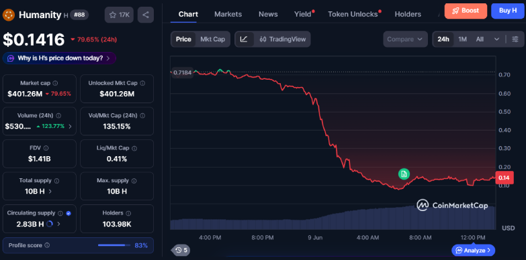Click the $0.1416 price text
The width and height of the screenshot is (526, 260).
(34, 40)
